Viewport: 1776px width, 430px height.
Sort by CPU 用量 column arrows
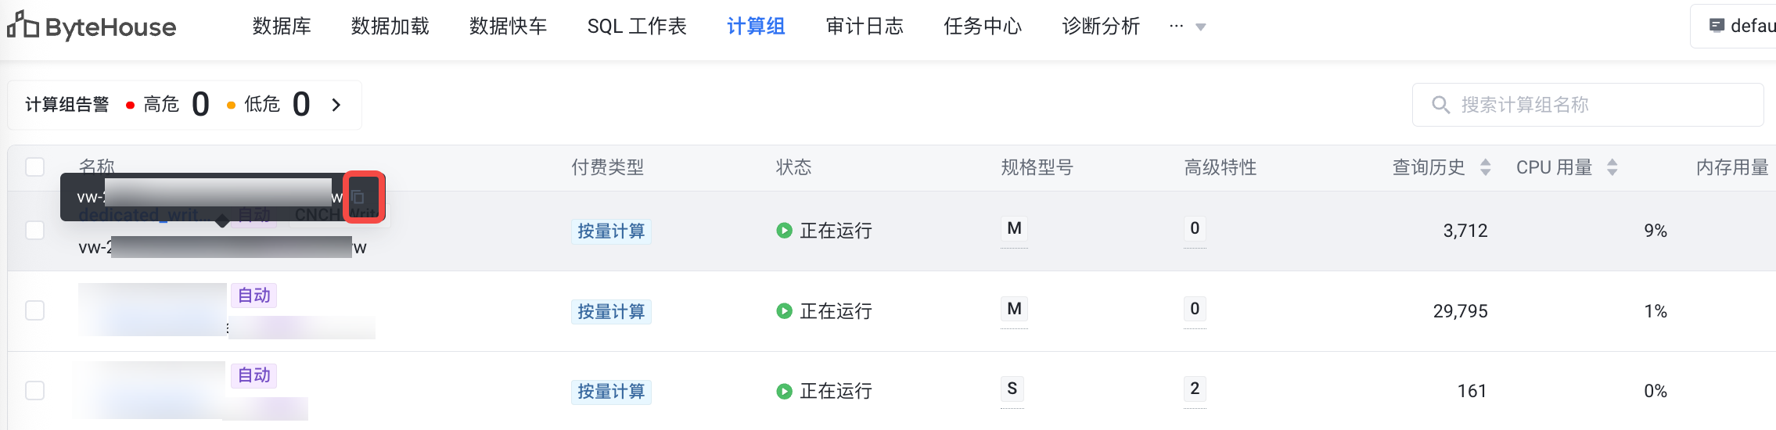[x=1612, y=167]
